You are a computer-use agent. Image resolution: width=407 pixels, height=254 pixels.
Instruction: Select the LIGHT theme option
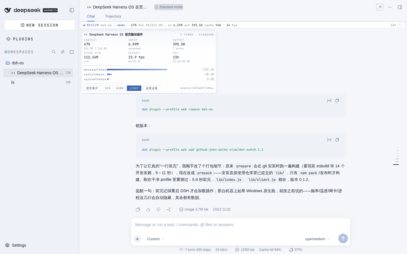point(134,88)
